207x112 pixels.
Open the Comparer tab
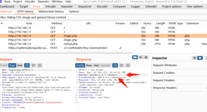(x=119, y=6)
